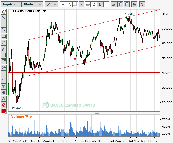Click the 20.000 price axis label

tap(167, 102)
